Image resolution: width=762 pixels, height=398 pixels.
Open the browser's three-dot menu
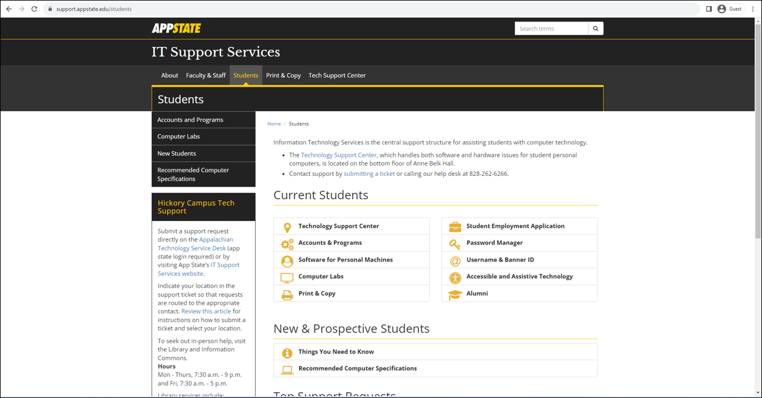pyautogui.click(x=752, y=8)
